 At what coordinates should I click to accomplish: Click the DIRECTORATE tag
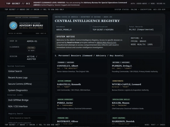coord(118,81)
